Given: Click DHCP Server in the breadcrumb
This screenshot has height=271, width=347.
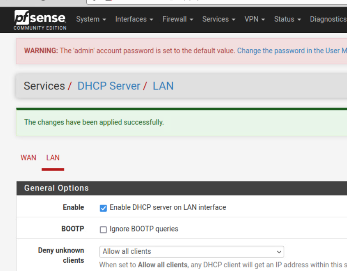Looking at the screenshot, I should [x=109, y=86].
